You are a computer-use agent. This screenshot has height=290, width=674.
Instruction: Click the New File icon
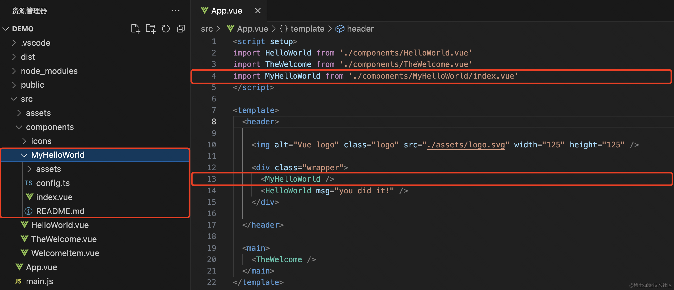135,29
